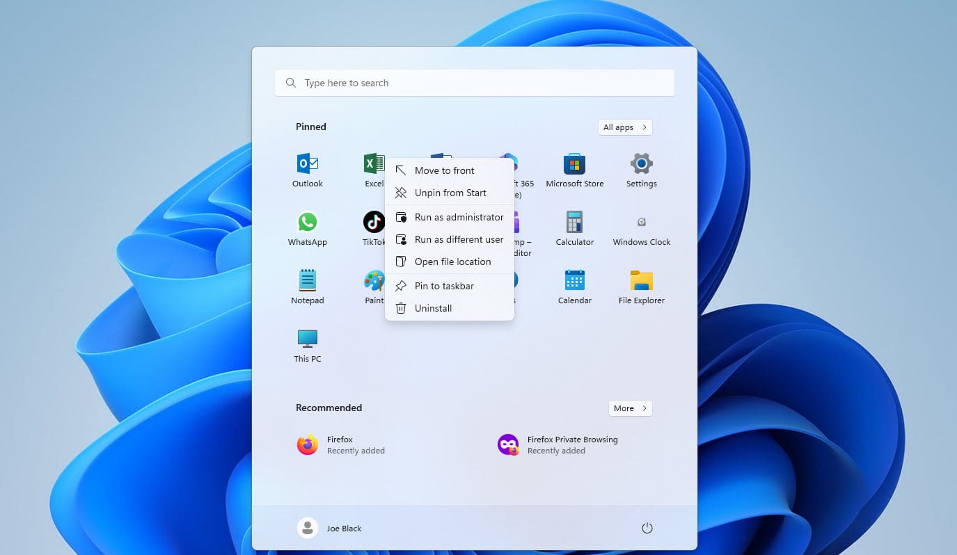
Task: Choose Pin to taskbar
Action: 450,286
